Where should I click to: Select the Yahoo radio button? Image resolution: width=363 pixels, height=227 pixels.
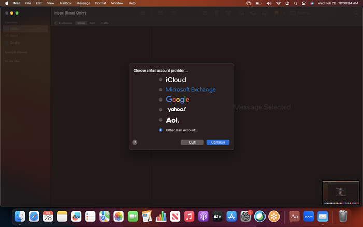coord(160,110)
